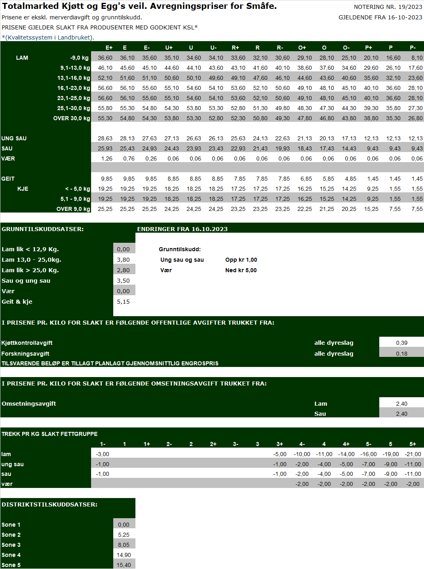Select the '9,1-13,0 kg' weight class label
This screenshot has height=569, width=424.
point(75,68)
